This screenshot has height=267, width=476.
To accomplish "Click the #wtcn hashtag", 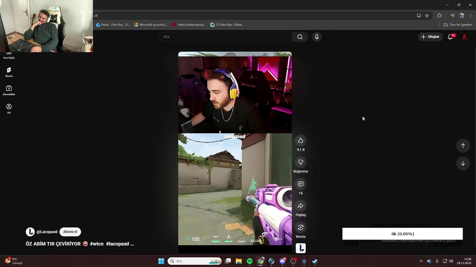I will click(x=97, y=244).
